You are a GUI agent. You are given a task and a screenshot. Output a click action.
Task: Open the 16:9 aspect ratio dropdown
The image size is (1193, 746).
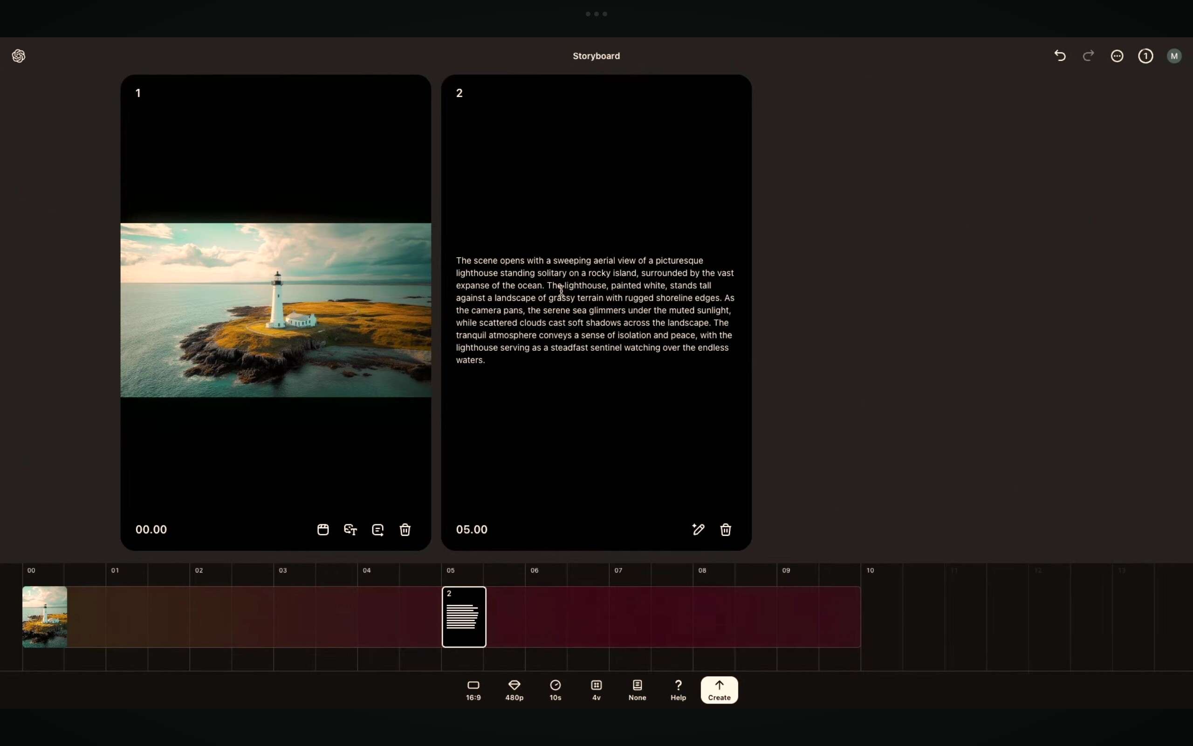(x=473, y=690)
